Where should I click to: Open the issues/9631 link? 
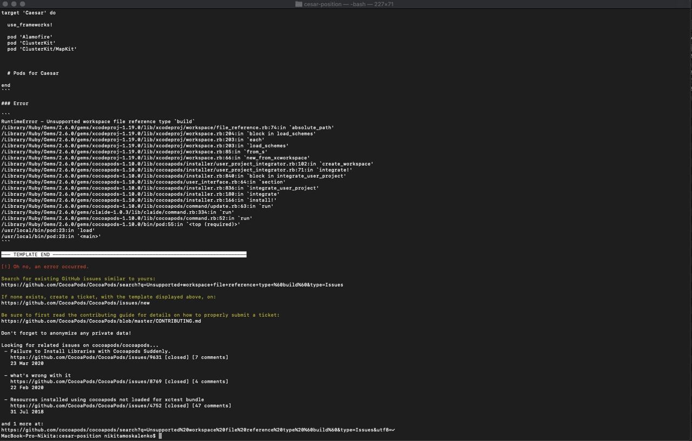click(86, 357)
